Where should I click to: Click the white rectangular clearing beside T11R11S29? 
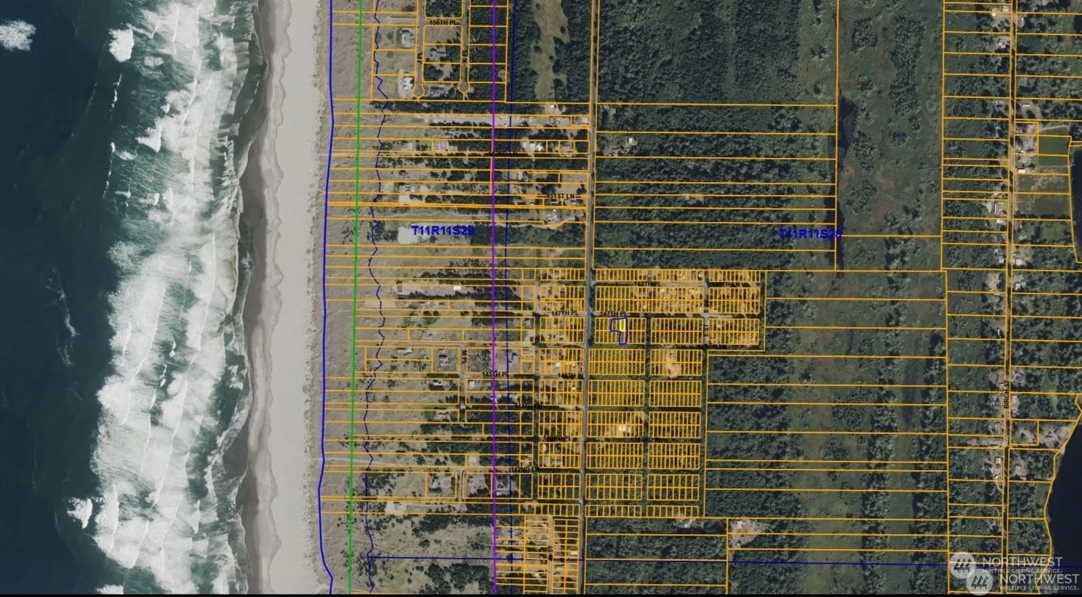point(413,234)
